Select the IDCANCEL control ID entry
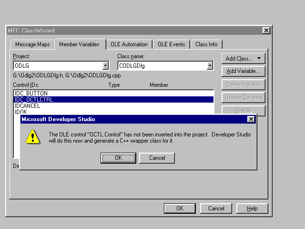Viewport: 305px width, 229px height. pos(28,106)
